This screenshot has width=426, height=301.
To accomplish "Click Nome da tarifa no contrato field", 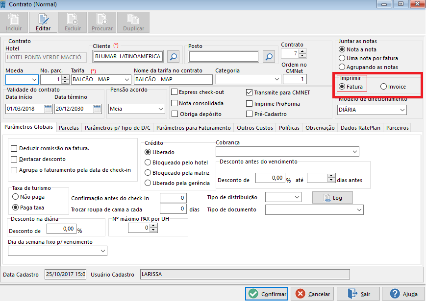I will (x=173, y=79).
